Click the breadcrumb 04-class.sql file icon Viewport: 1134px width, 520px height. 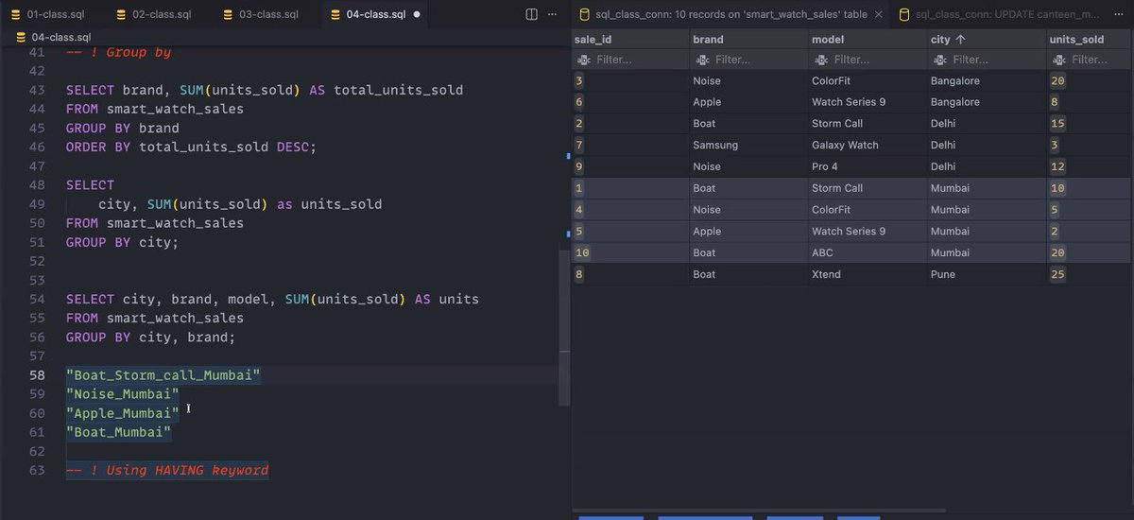[22, 36]
